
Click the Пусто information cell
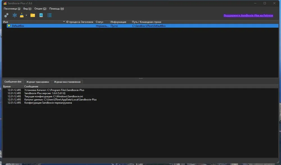(114, 26)
